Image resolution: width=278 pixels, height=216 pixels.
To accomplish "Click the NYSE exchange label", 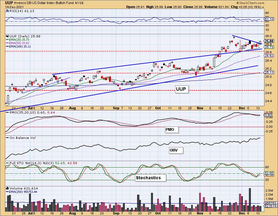I will (x=79, y=3).
